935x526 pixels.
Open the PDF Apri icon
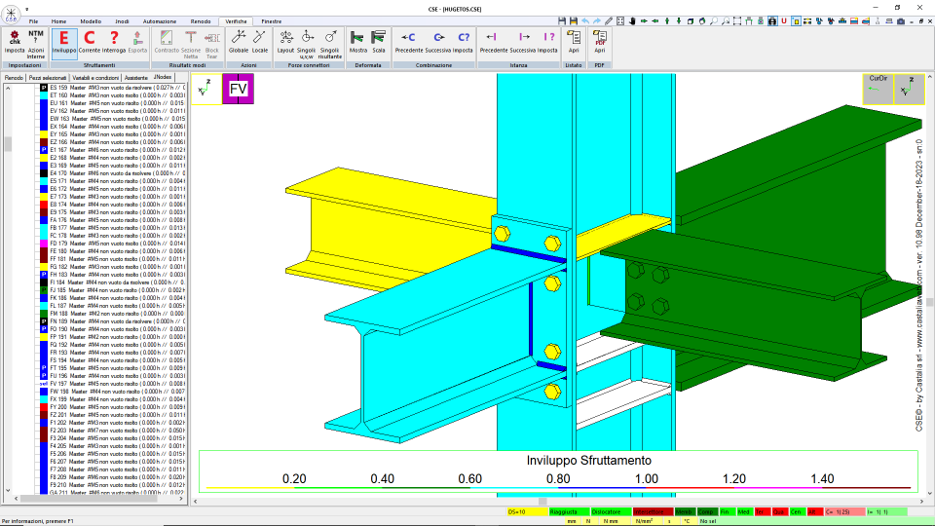599,42
